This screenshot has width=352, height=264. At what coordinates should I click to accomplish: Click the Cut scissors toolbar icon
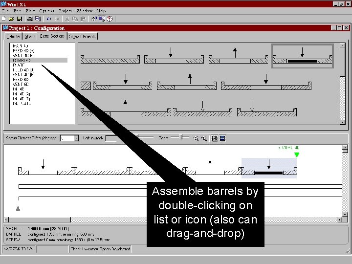[x=67, y=19]
